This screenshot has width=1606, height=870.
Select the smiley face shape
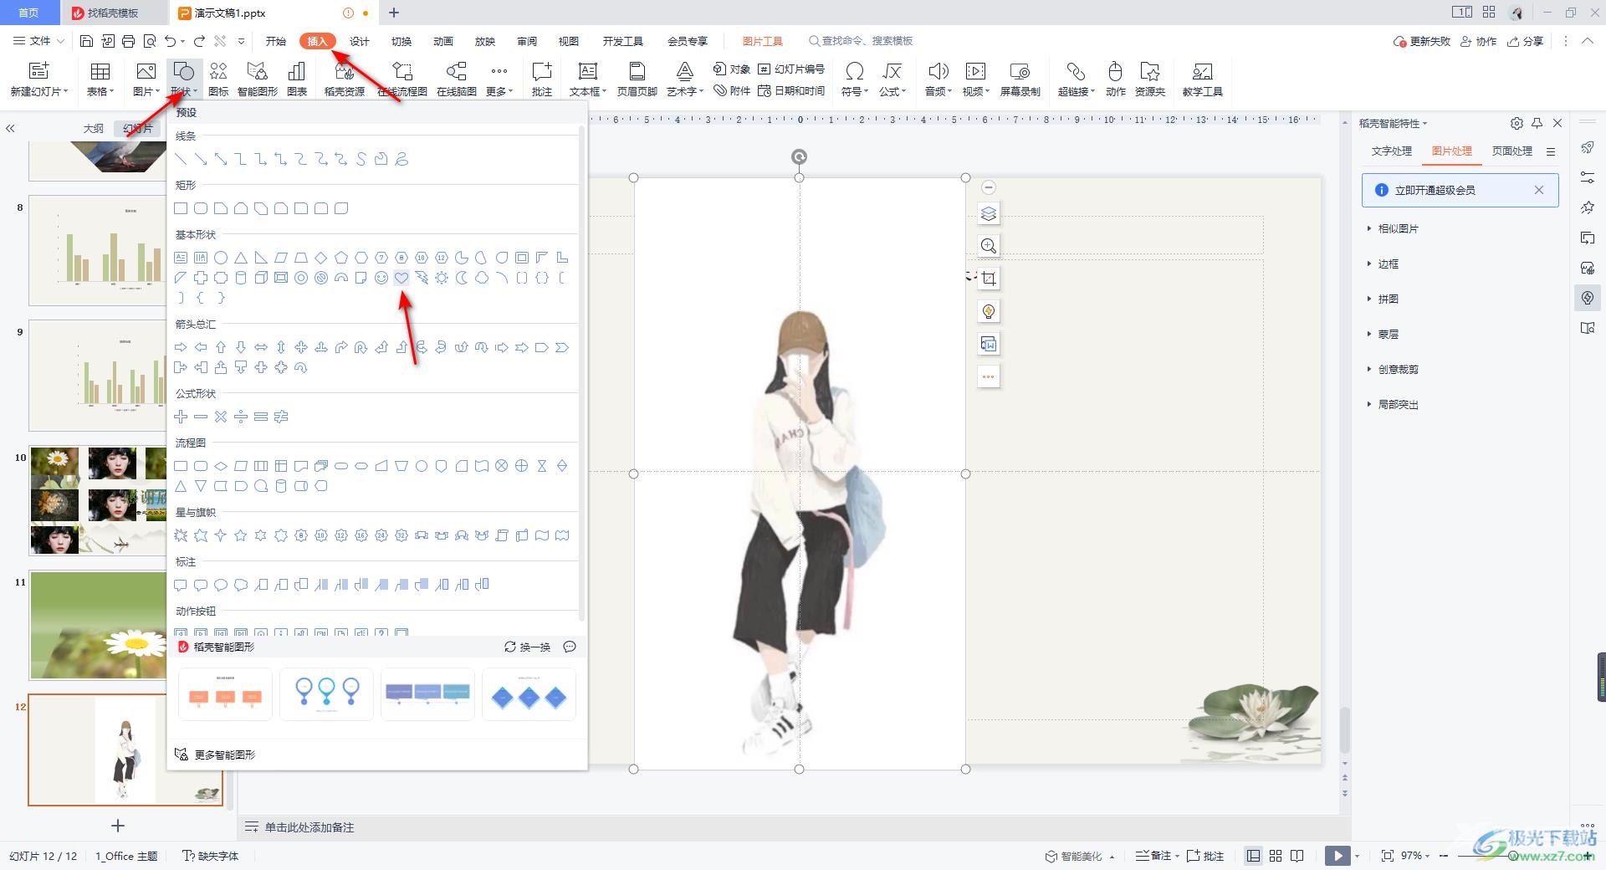click(381, 278)
